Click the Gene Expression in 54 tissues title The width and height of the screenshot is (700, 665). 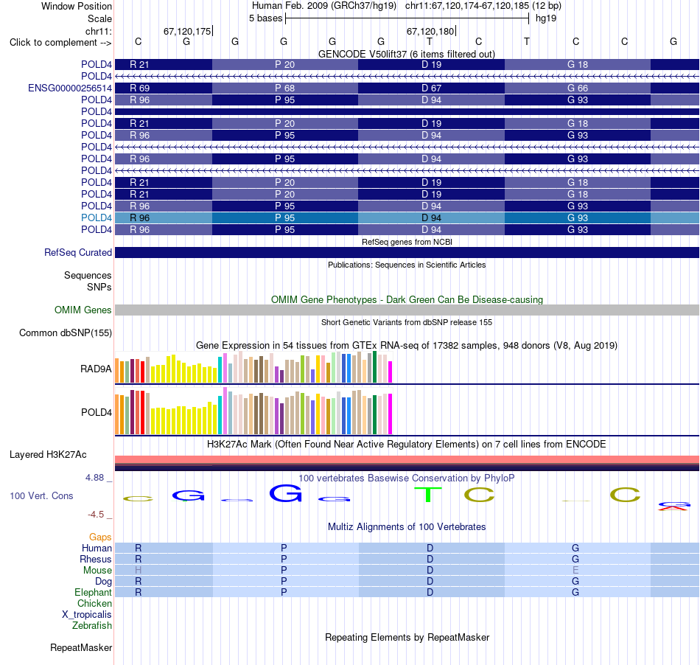[x=407, y=346]
